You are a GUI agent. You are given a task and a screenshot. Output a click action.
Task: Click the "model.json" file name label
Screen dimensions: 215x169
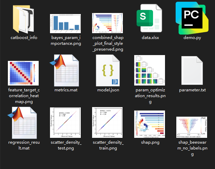click(x=108, y=90)
